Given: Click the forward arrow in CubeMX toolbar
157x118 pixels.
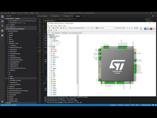Looking at the screenshot, I should [89, 28].
